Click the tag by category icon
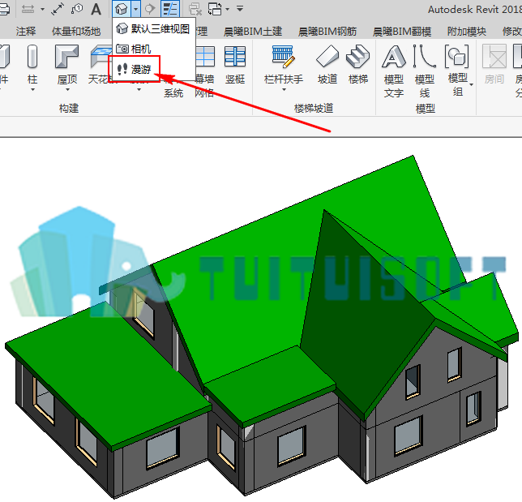The height and width of the screenshot is (502, 522). pyautogui.click(x=77, y=9)
